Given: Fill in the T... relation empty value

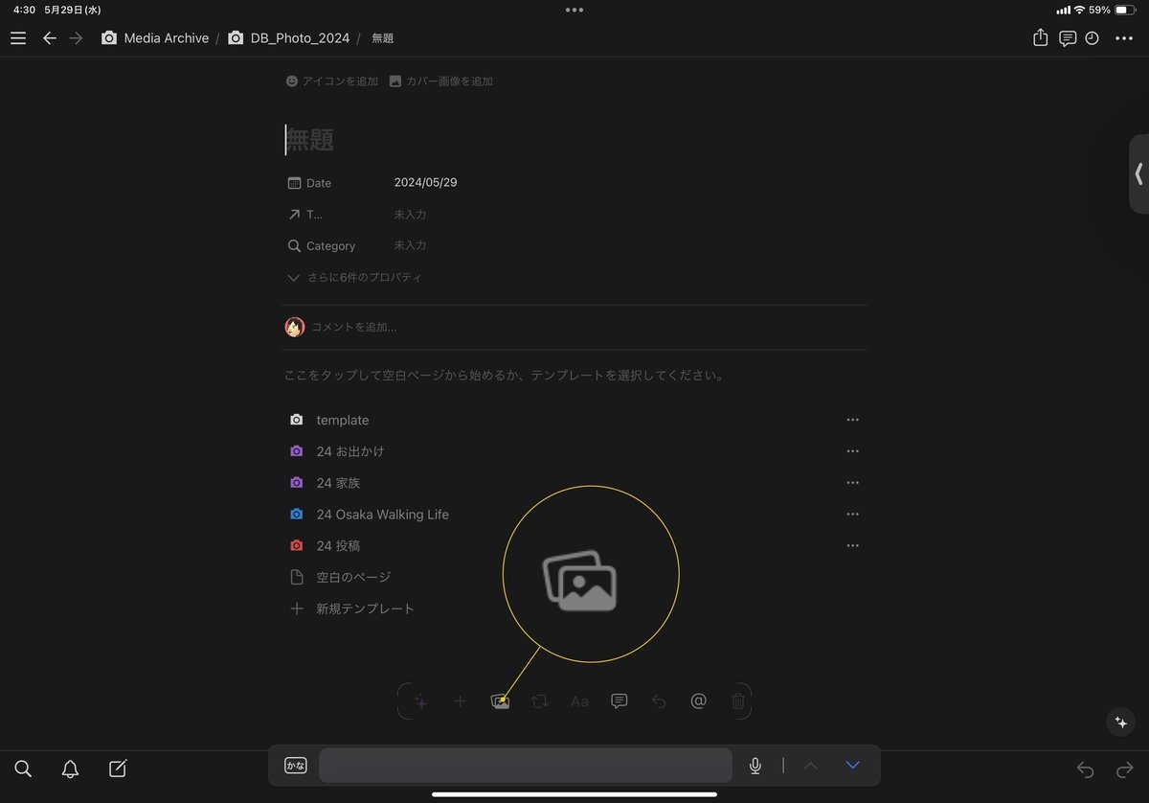Looking at the screenshot, I should (411, 215).
